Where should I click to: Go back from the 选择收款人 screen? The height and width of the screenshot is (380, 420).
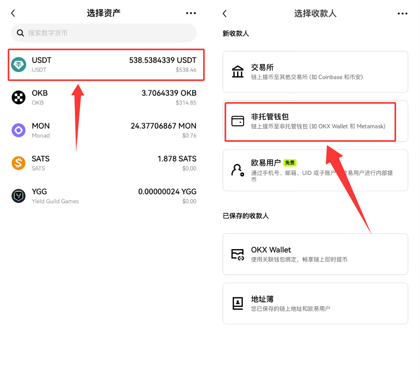(225, 13)
